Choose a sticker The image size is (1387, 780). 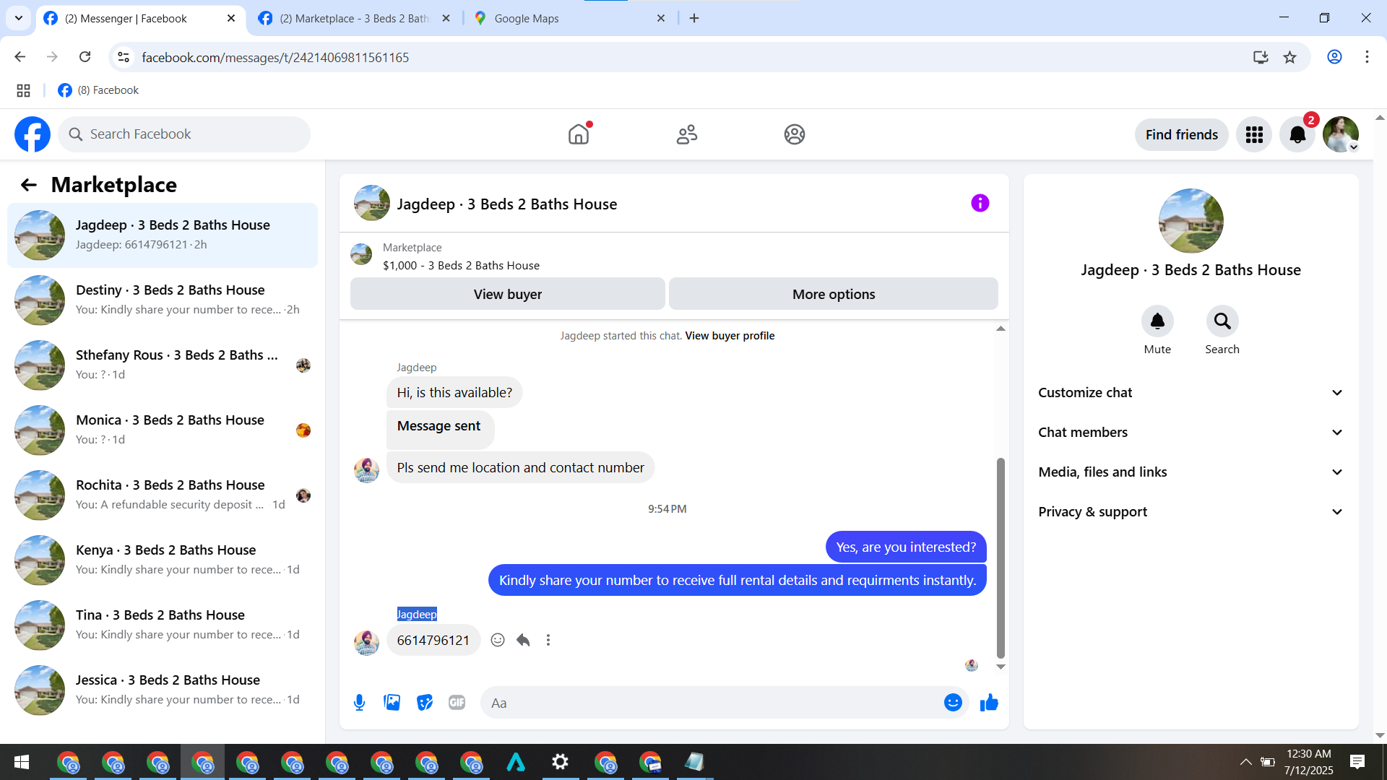tap(424, 702)
